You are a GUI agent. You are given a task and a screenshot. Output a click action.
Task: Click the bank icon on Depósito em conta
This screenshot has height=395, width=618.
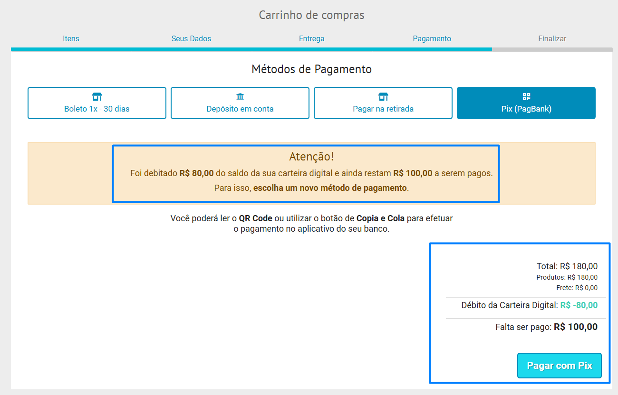coord(240,97)
